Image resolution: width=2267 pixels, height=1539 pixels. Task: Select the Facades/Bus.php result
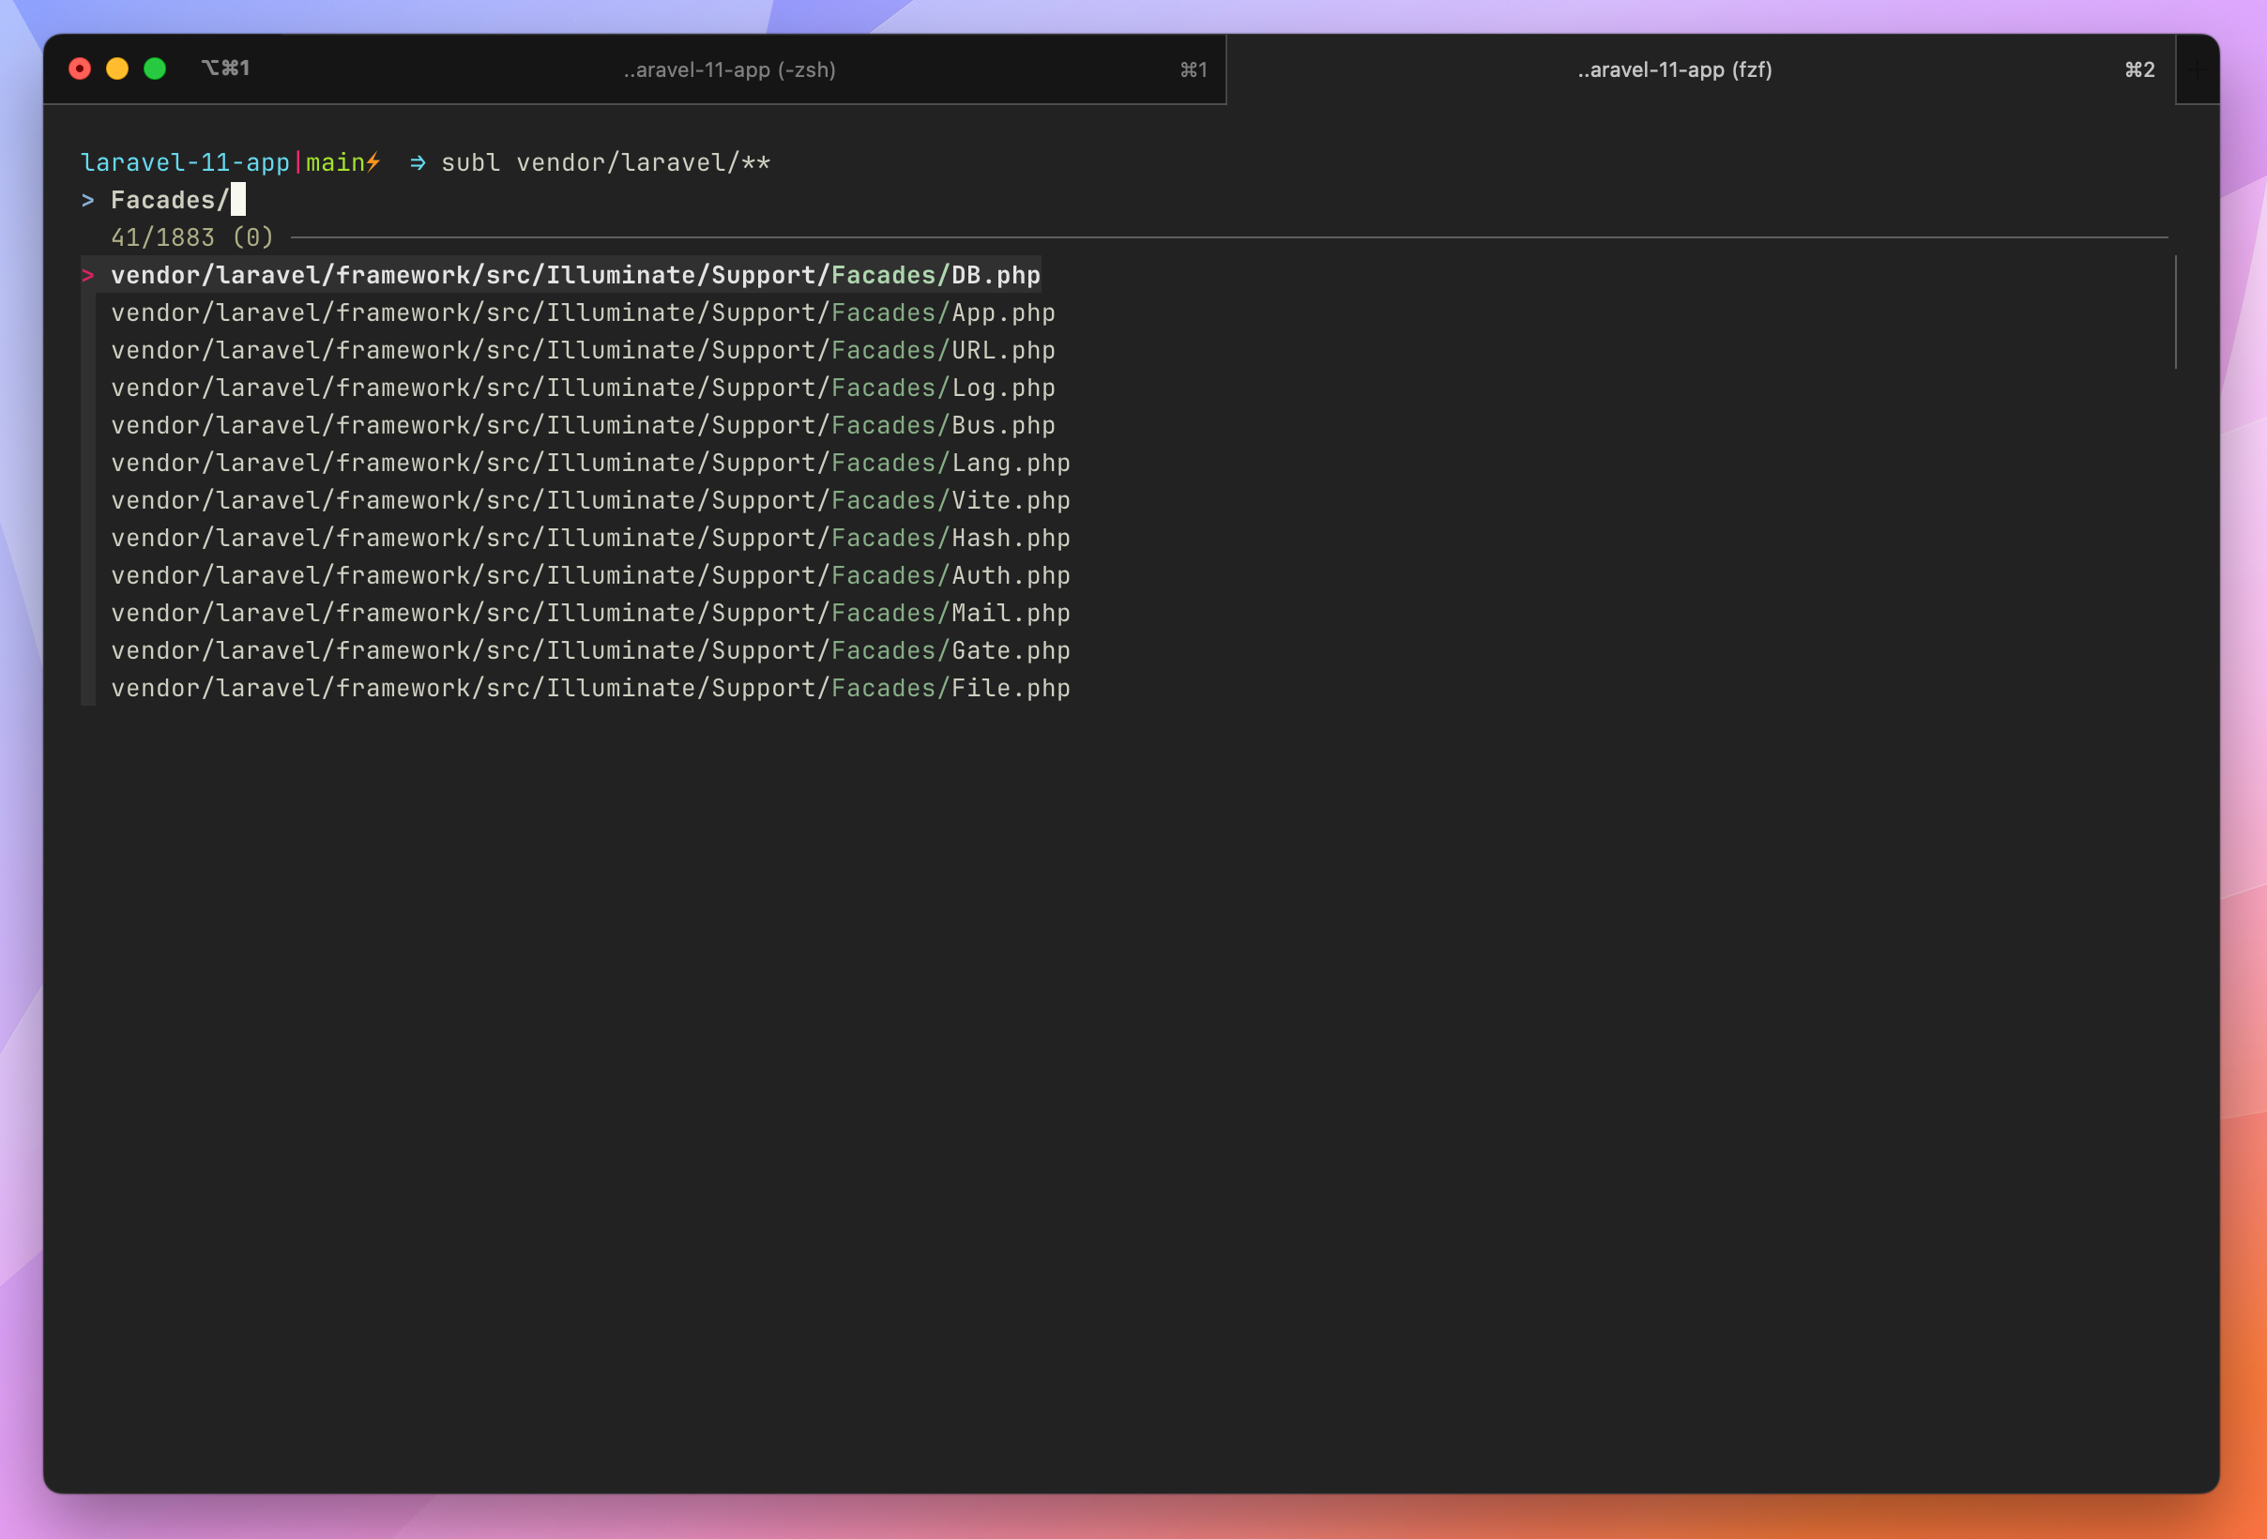584,425
